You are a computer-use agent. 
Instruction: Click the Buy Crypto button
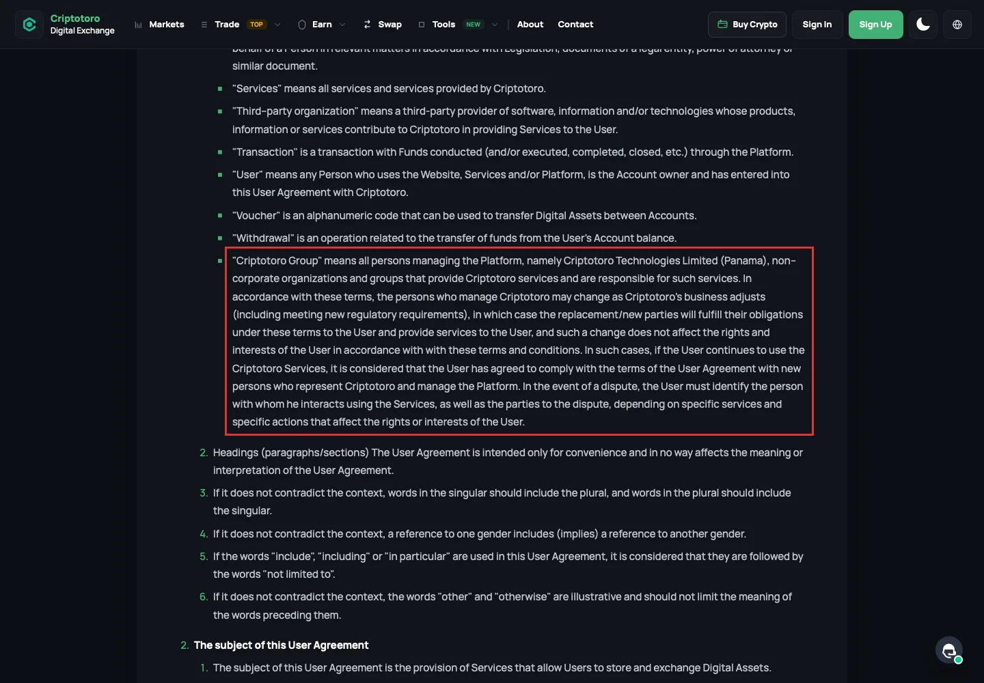click(748, 25)
